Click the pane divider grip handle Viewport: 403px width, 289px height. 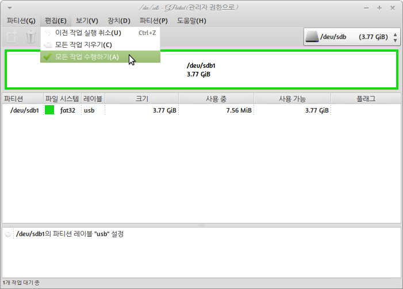pos(201,225)
